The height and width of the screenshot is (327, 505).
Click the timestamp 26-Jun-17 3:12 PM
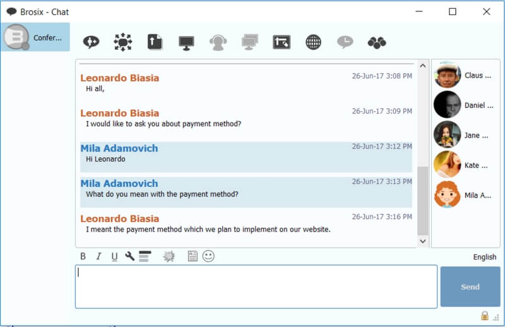point(382,146)
